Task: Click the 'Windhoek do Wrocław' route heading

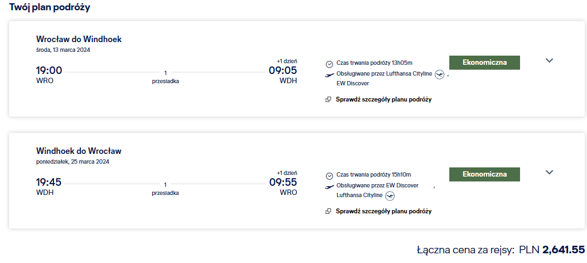Action: tap(79, 151)
